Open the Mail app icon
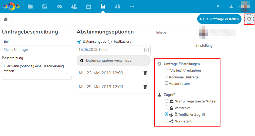Image resolution: width=255 pixels, height=136 pixels. pos(59,6)
